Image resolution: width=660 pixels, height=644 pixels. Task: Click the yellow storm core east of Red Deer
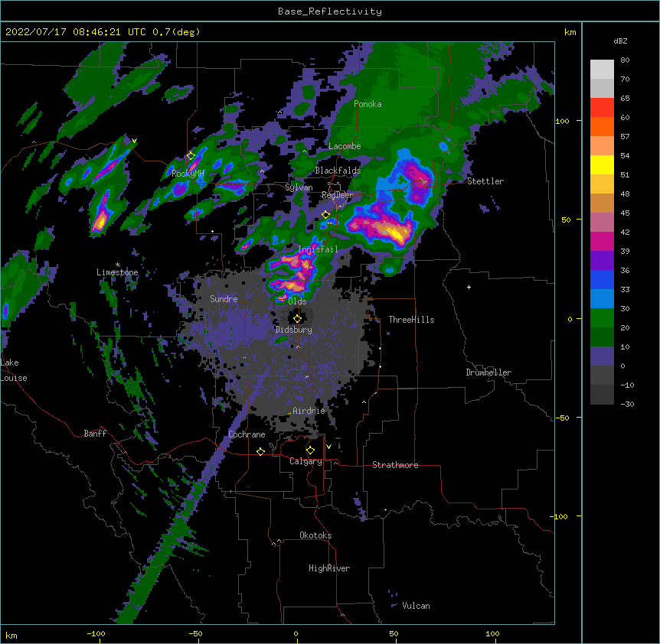coord(396,233)
